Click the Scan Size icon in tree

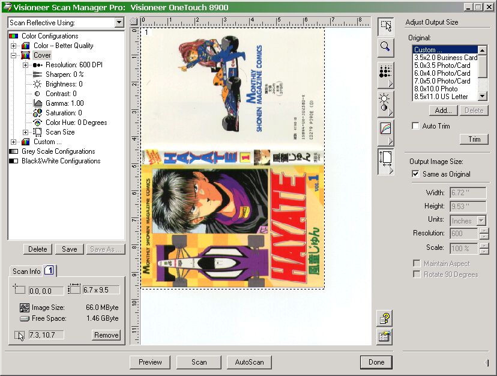37,132
